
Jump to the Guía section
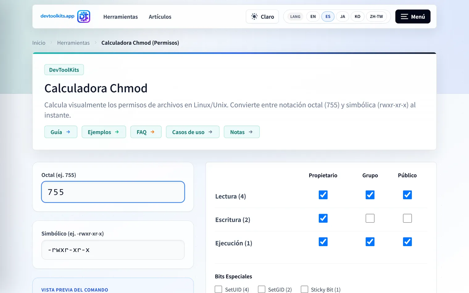(x=61, y=132)
